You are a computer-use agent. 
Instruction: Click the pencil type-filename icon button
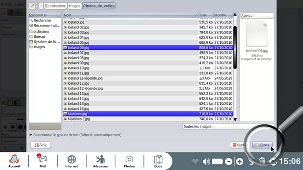[32, 6]
